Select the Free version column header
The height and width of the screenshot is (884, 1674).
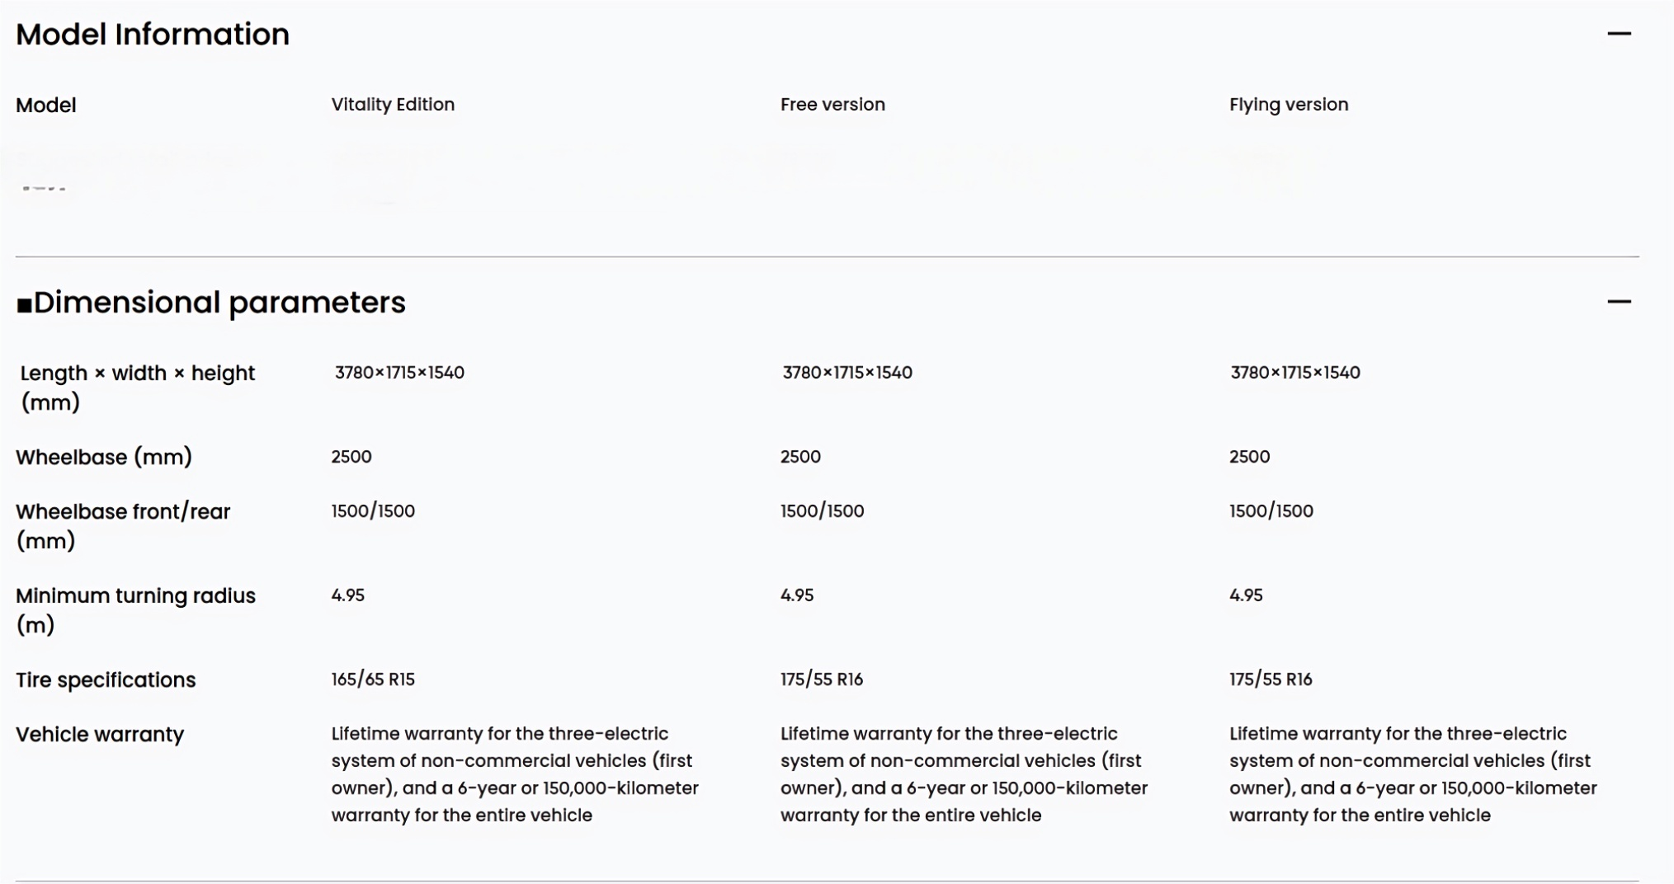pyautogui.click(x=832, y=105)
